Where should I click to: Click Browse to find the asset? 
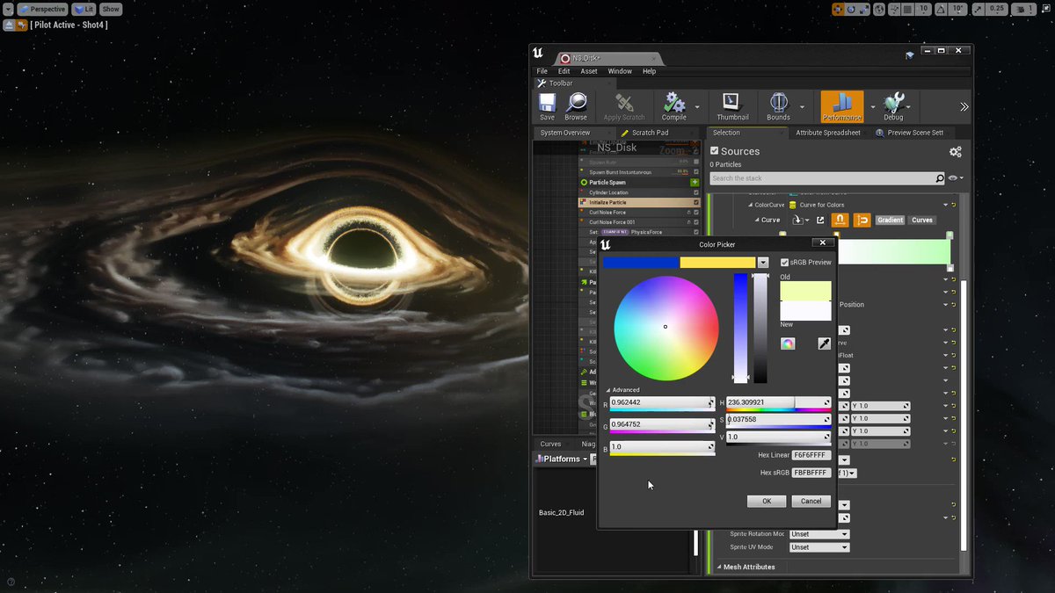(576, 106)
